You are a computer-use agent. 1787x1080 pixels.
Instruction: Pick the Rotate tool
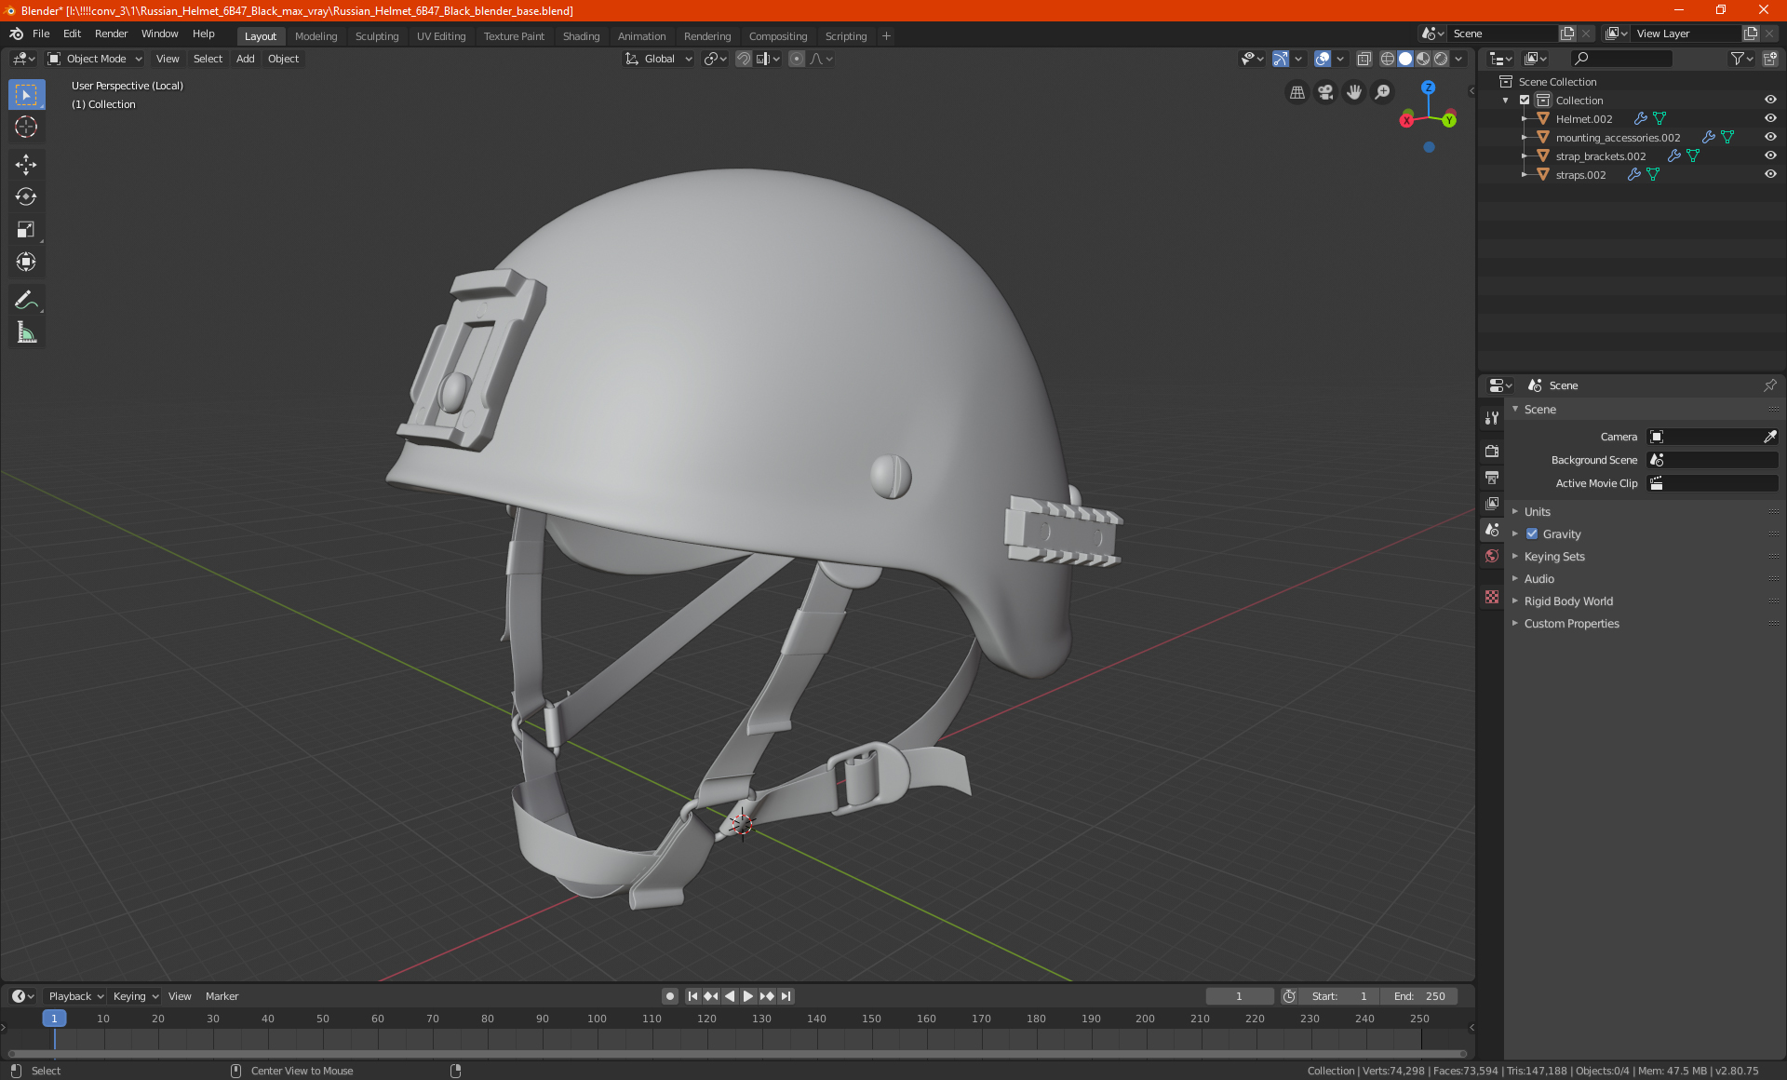(x=26, y=196)
